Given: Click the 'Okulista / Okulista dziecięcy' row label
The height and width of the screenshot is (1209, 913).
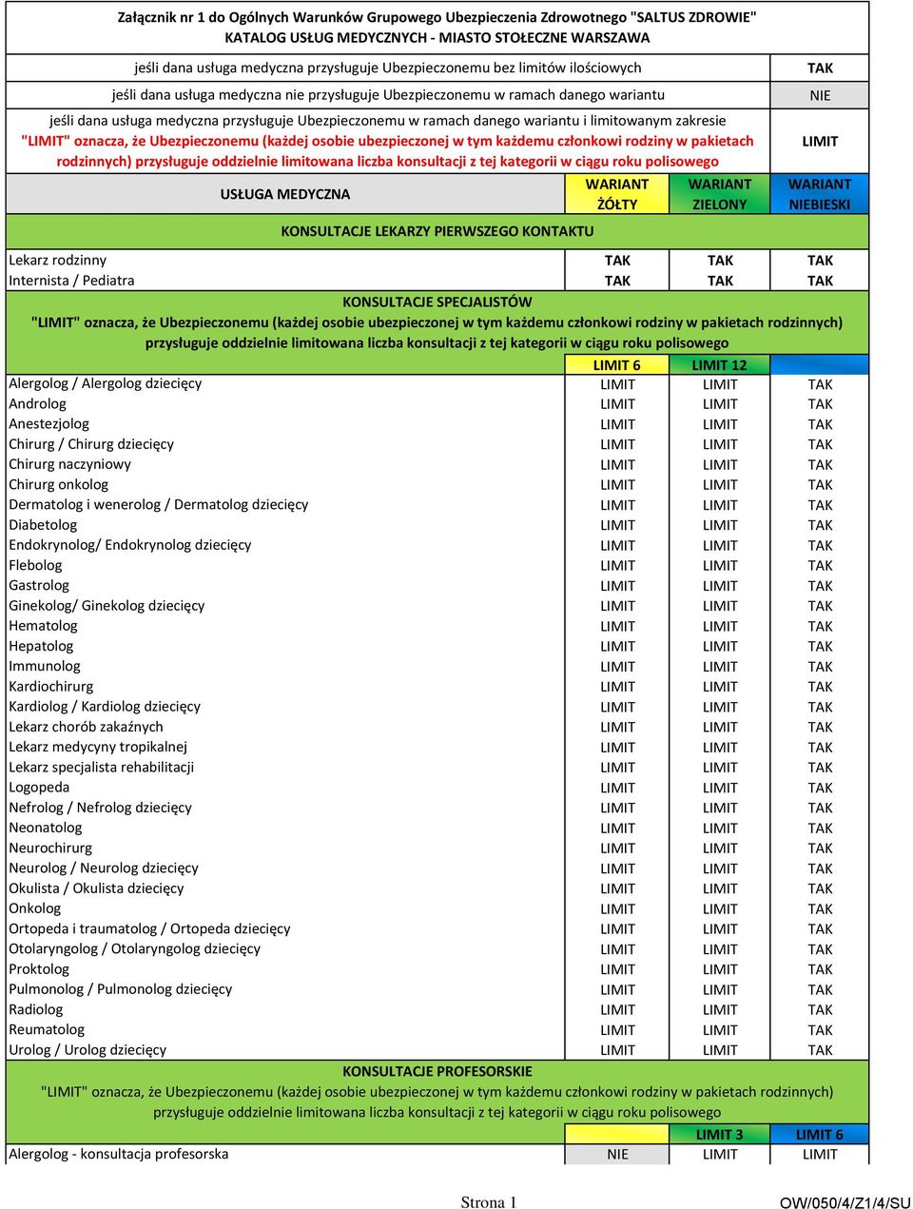Looking at the screenshot, I should [x=96, y=888].
